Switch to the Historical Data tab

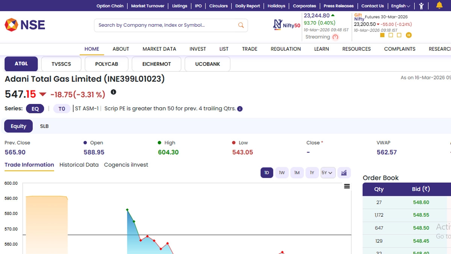pyautogui.click(x=79, y=165)
